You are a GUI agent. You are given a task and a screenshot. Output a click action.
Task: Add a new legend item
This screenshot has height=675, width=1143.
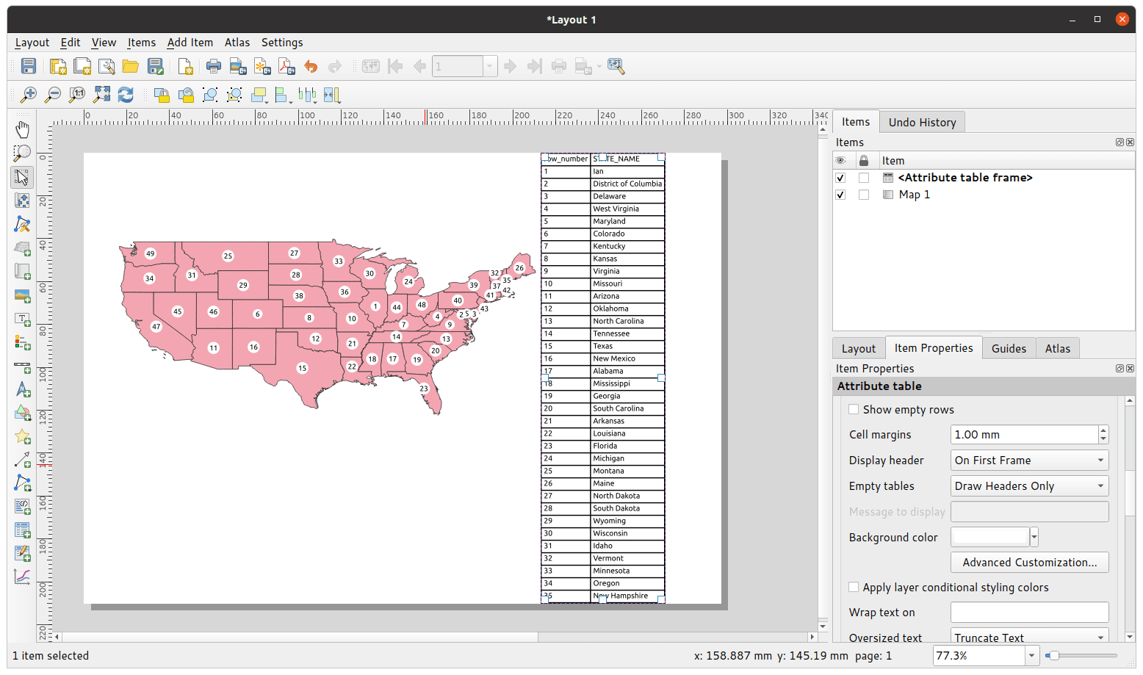tap(23, 342)
